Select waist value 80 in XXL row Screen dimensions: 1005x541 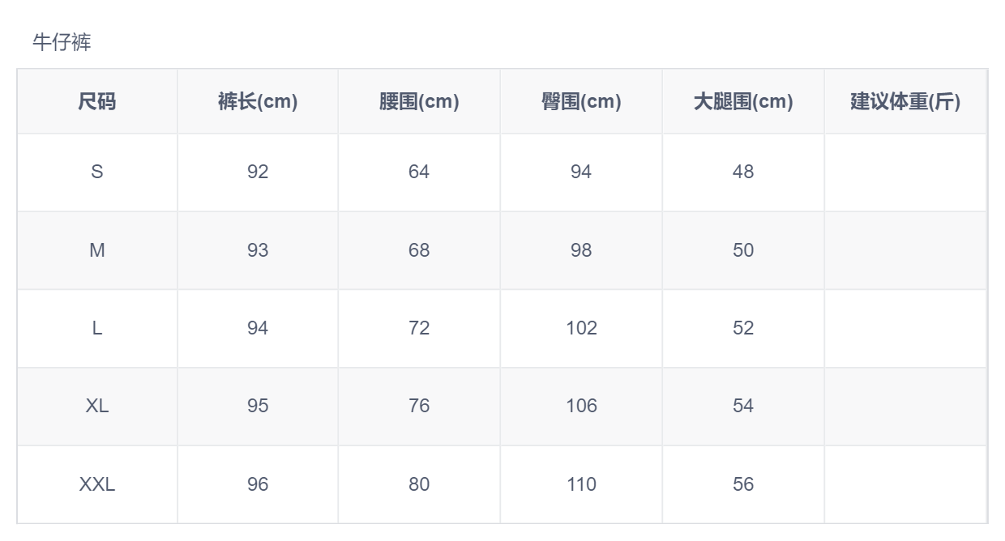(419, 484)
